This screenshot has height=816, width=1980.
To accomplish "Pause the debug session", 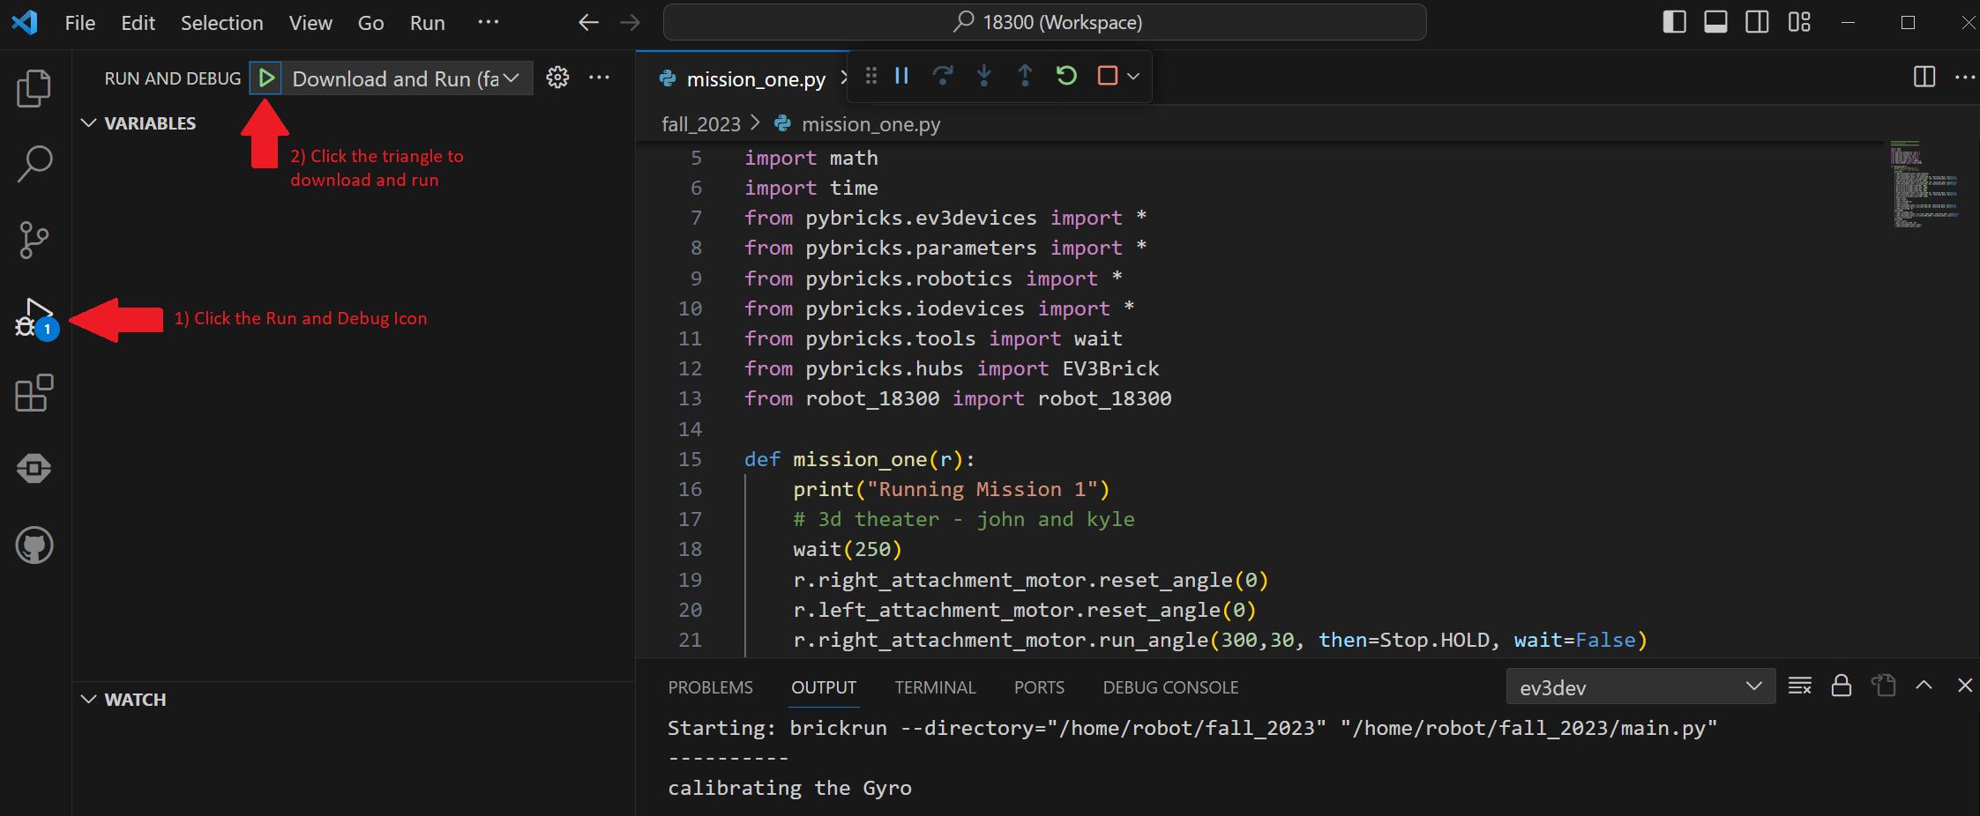I will point(901,76).
